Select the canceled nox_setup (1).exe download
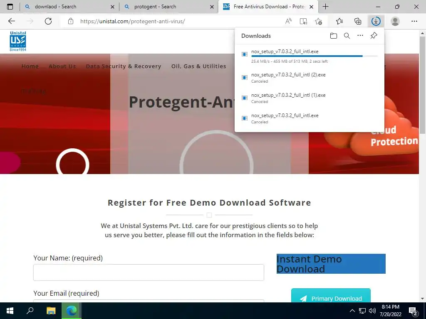Screen dimensions: 426x319 point(310,98)
